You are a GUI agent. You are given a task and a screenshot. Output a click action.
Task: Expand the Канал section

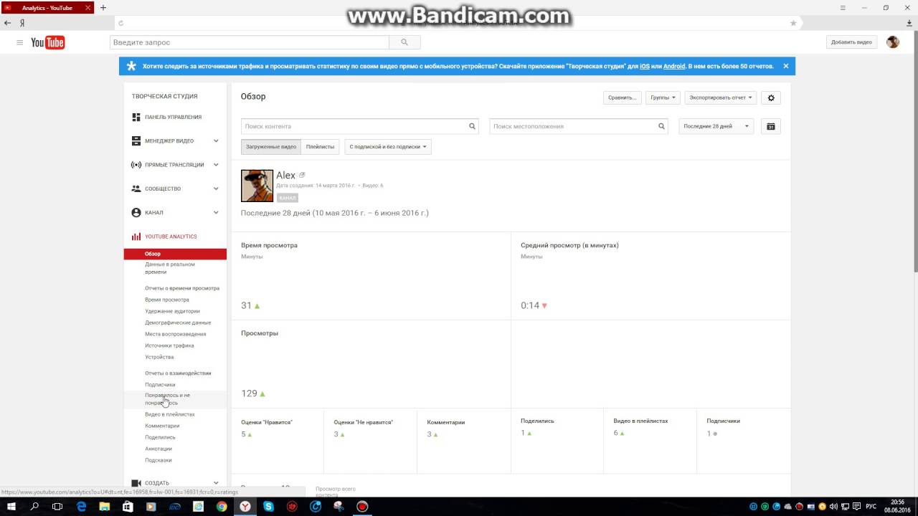[x=216, y=213]
